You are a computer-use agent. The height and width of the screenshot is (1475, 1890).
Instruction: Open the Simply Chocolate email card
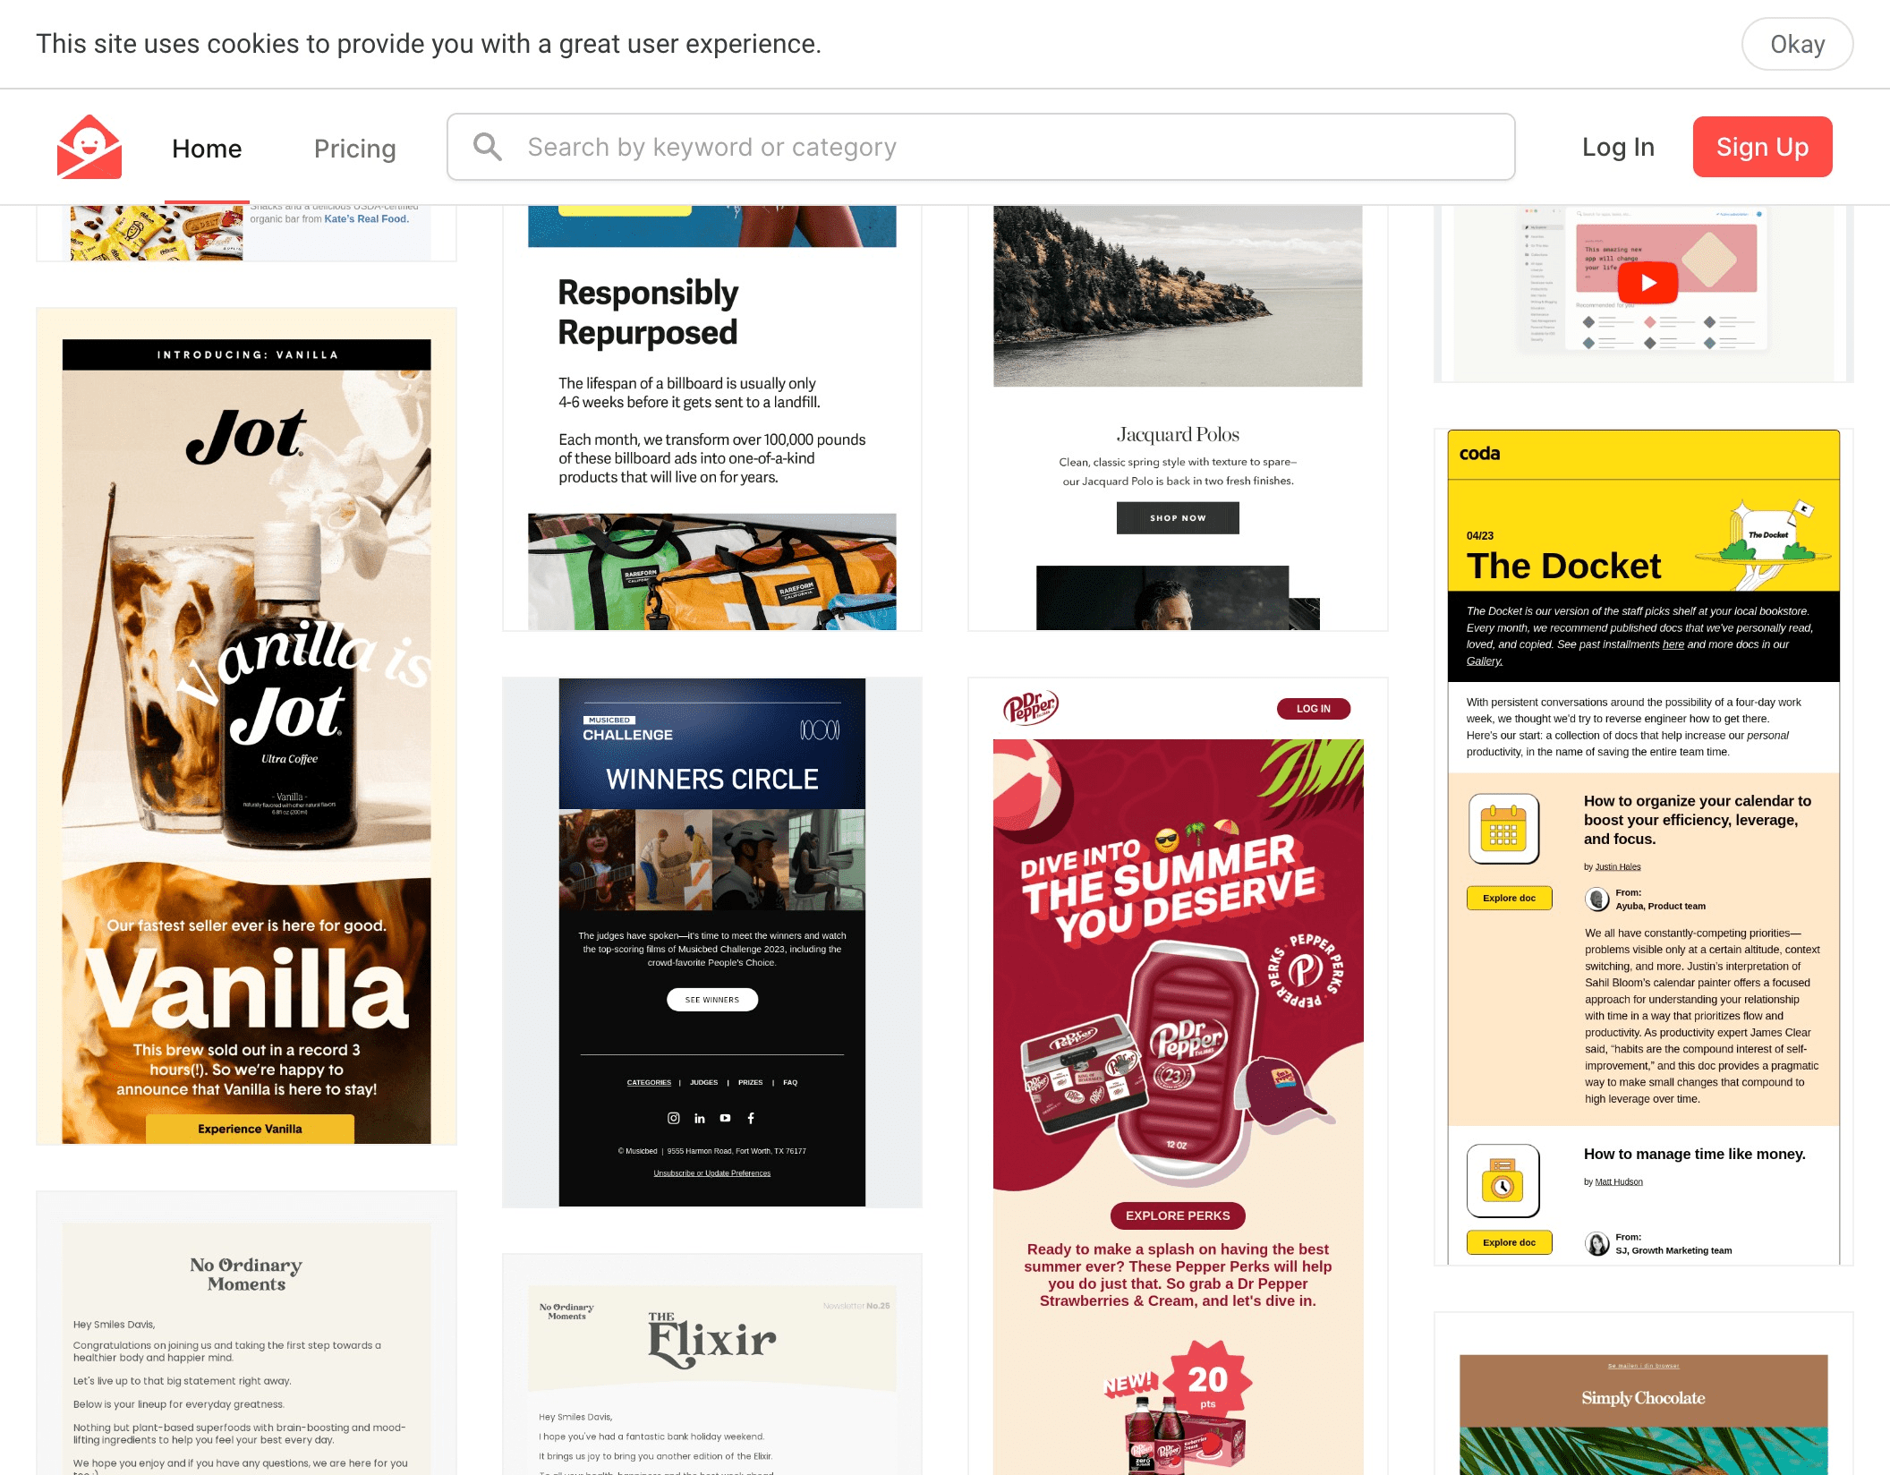click(x=1644, y=1394)
